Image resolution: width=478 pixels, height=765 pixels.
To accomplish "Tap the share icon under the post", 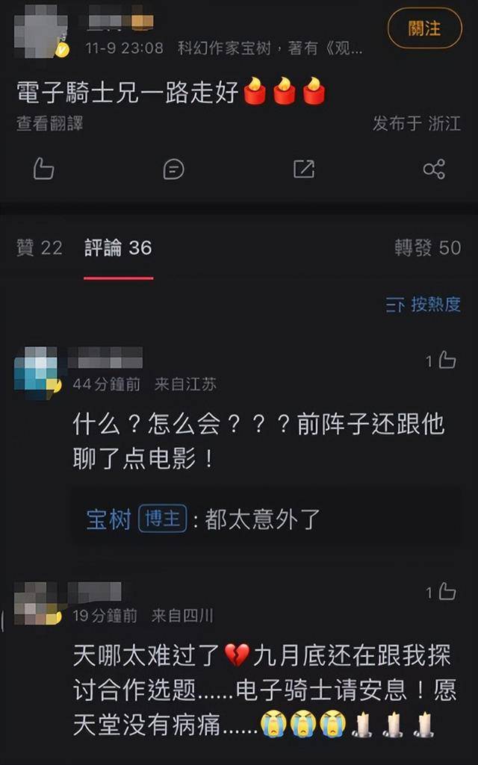I will click(434, 169).
